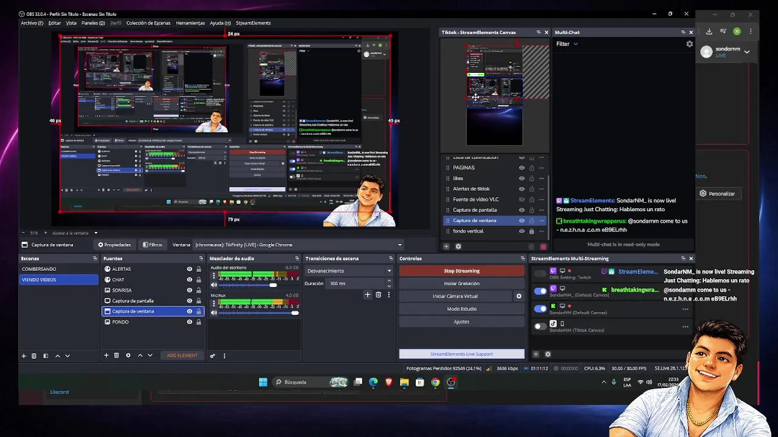Click the Stop Streaming button
Viewport: 778px width, 437px height.
461,271
